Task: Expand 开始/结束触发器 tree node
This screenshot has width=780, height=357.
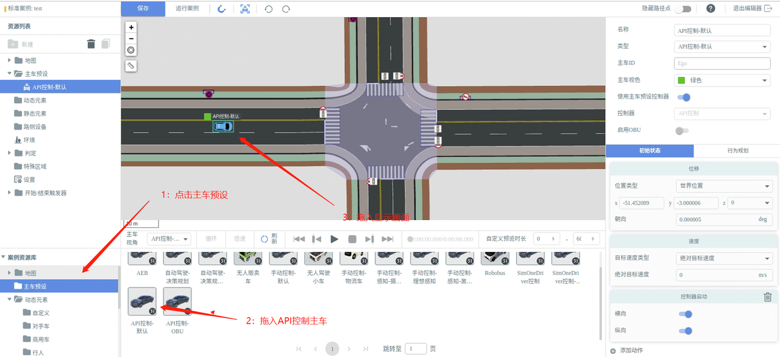Action: point(9,193)
